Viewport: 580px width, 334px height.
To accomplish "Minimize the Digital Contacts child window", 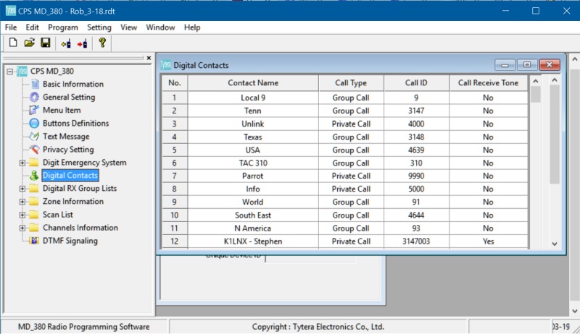I will pos(505,65).
